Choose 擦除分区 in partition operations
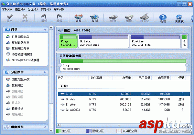The height and width of the screenshot is (135, 194). 15,114
